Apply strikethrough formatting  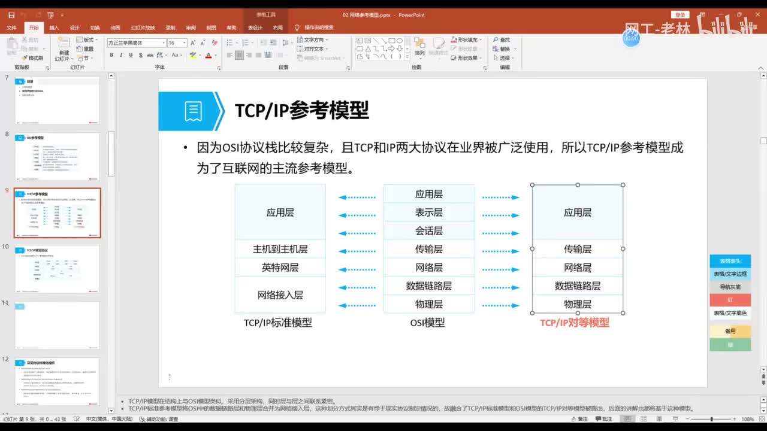tap(150, 55)
